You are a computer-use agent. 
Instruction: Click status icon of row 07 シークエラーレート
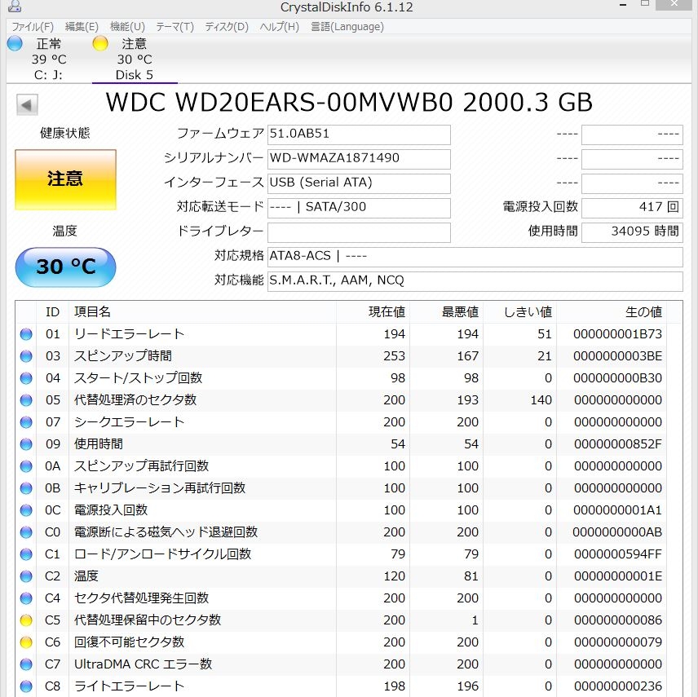(26, 422)
